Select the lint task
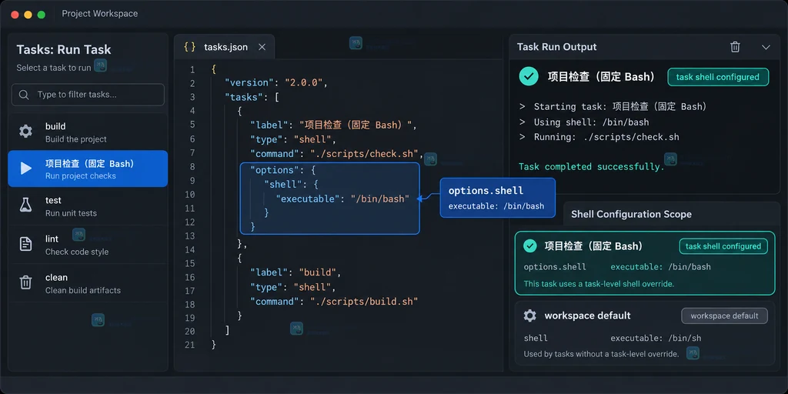 pos(88,245)
